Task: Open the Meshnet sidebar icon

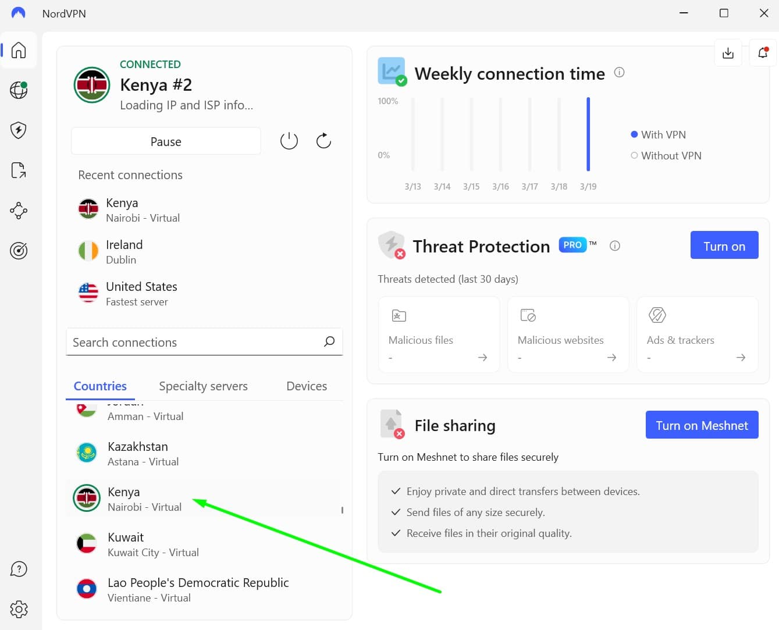Action: [x=19, y=211]
